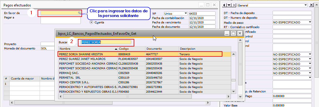
Task: Click the right arrow of the grid horizontal scrollbar
Action: 229,96
